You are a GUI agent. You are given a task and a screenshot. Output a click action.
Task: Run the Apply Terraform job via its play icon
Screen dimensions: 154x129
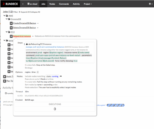point(4,77)
